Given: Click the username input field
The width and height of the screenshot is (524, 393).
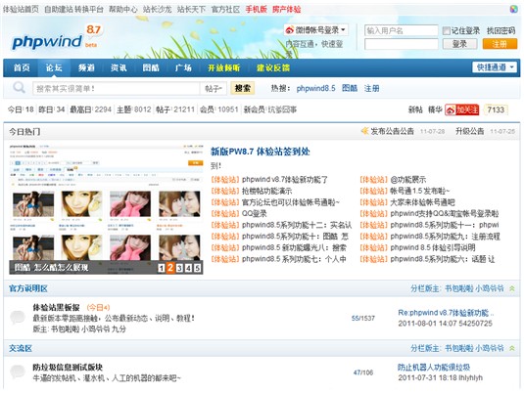Looking at the screenshot, I should (401, 30).
